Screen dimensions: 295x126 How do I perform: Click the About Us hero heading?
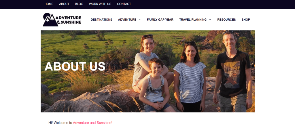tap(75, 66)
